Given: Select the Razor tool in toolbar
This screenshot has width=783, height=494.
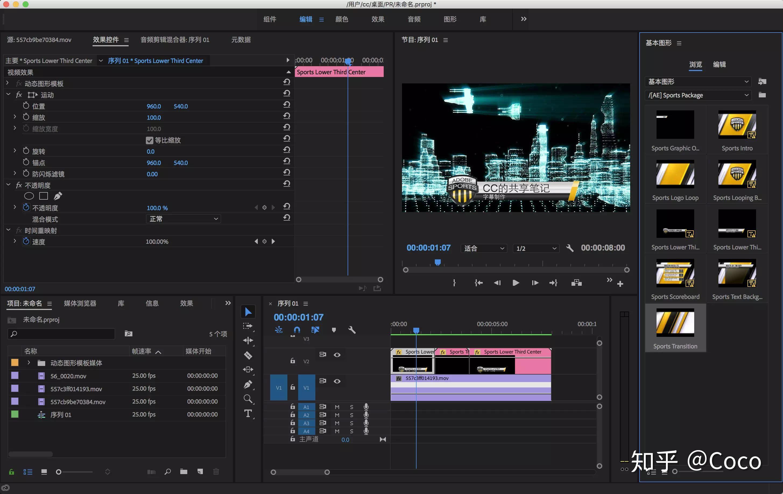Looking at the screenshot, I should (248, 355).
